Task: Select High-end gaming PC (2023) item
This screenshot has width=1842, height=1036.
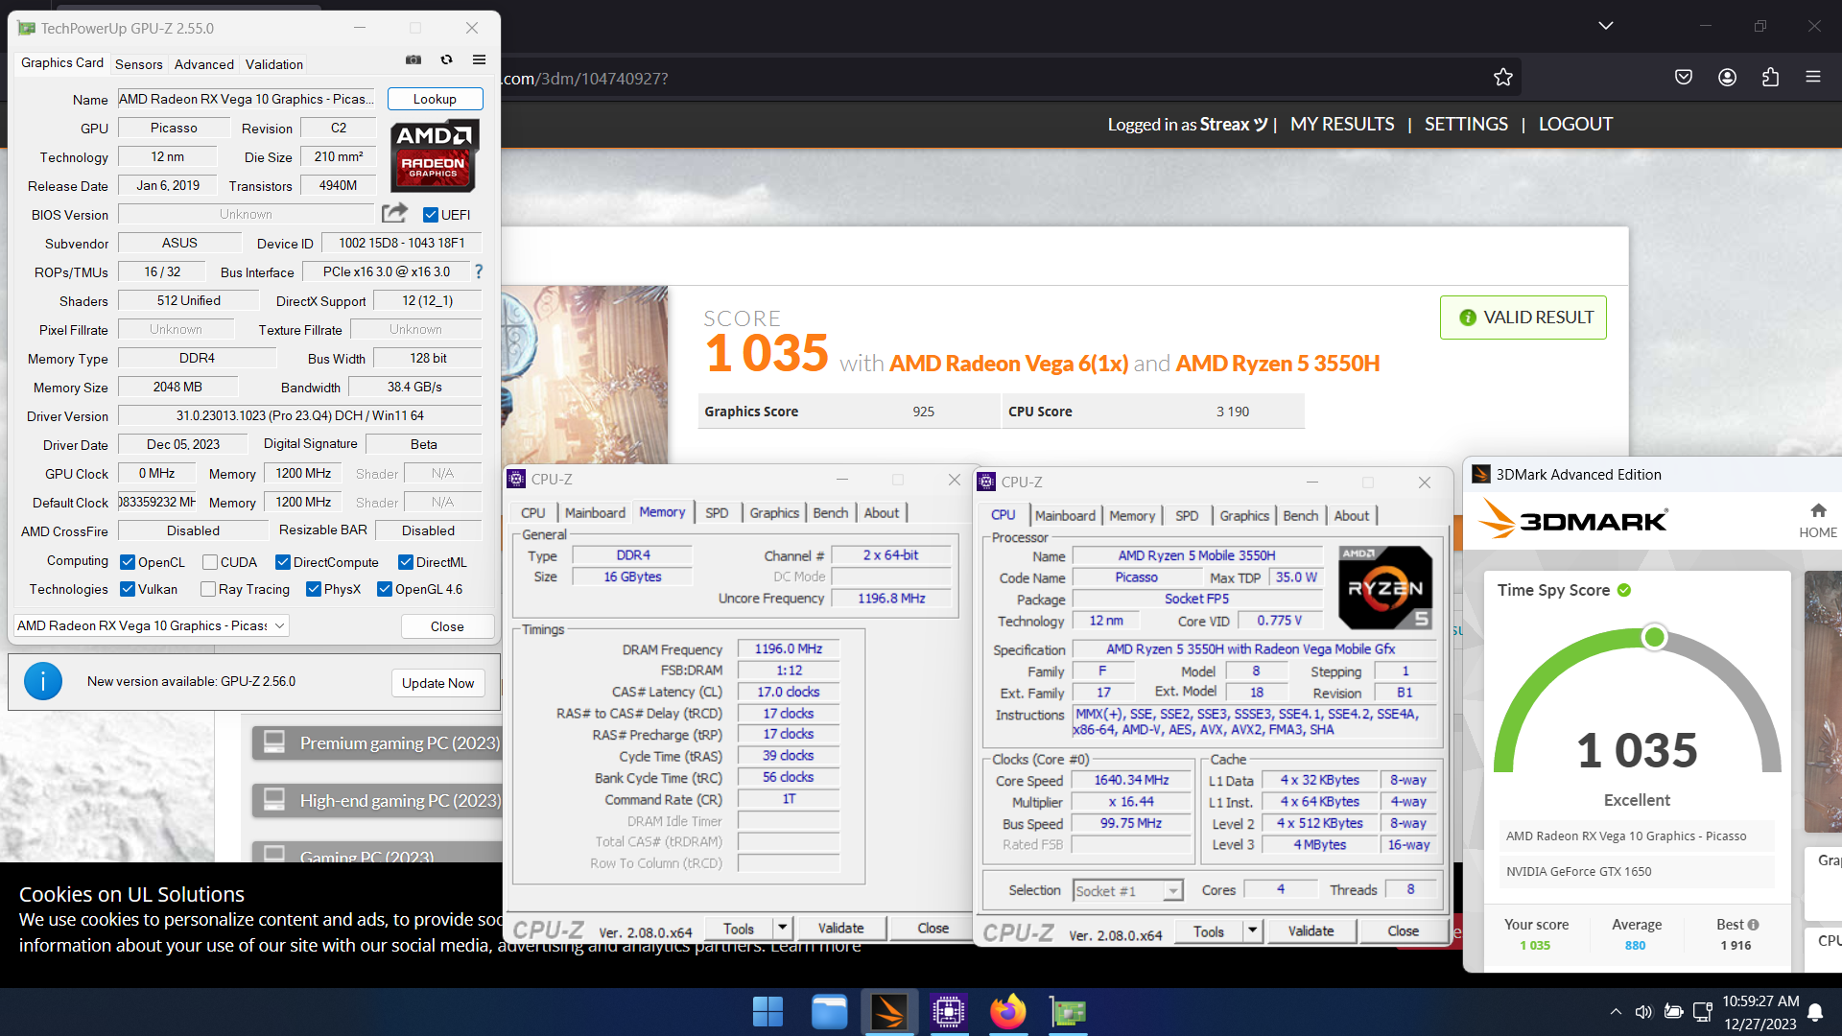Action: pyautogui.click(x=377, y=801)
